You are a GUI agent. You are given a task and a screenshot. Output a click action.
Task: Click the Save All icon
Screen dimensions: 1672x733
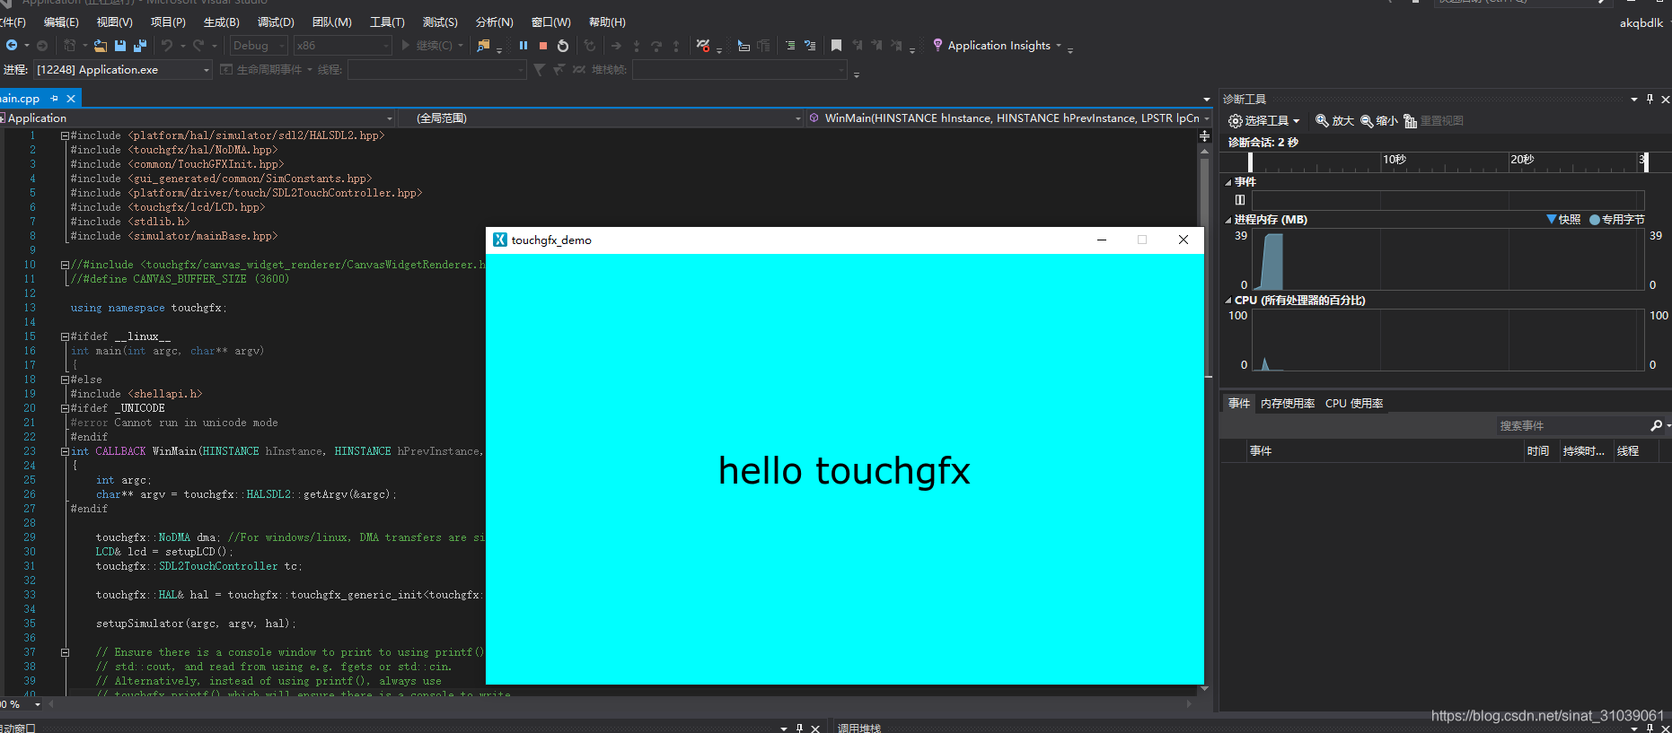coord(140,45)
